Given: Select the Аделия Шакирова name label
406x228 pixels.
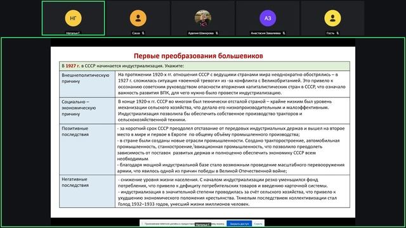Looking at the screenshot, I should (x=200, y=33).
